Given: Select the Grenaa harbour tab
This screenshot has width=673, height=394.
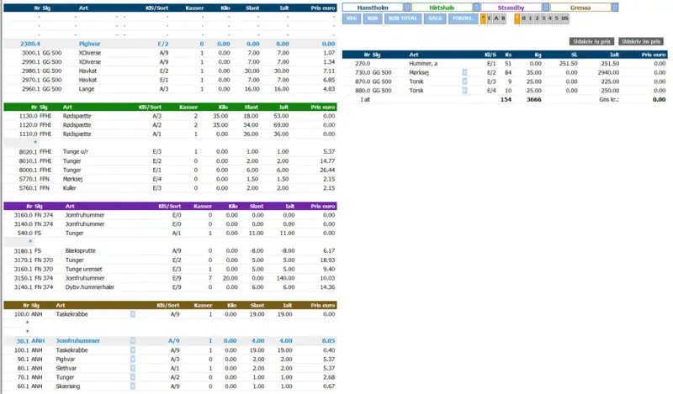Looking at the screenshot, I should point(580,8).
